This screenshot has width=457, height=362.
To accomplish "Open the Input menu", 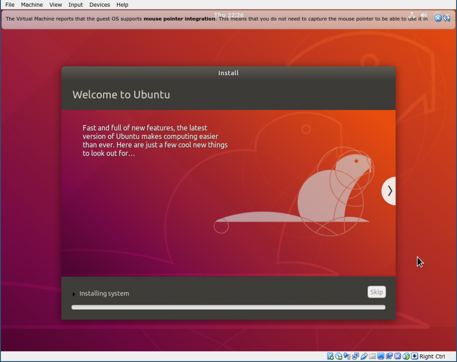I will [x=75, y=4].
